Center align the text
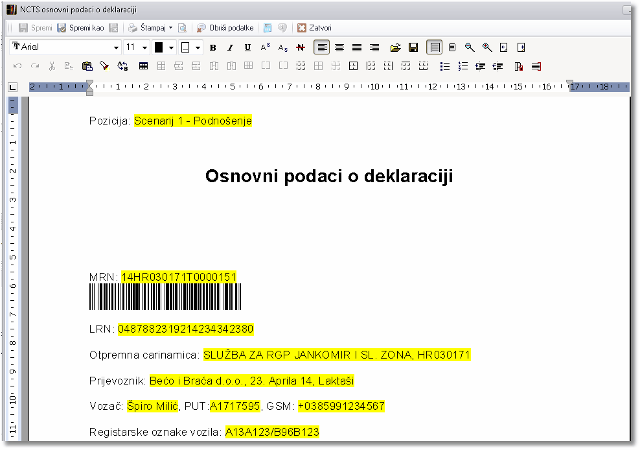The height and width of the screenshot is (450, 640). (x=339, y=47)
